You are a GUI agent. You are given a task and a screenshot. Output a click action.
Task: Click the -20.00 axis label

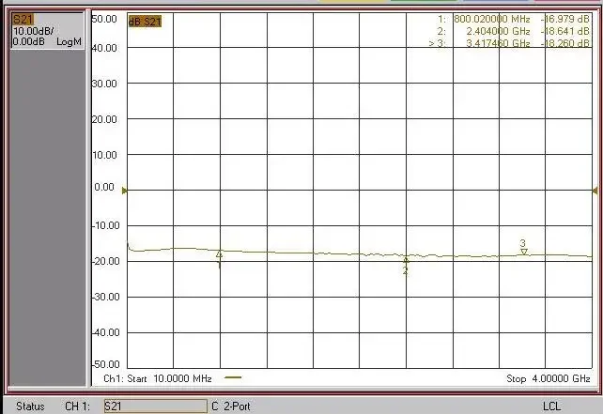[x=106, y=261]
